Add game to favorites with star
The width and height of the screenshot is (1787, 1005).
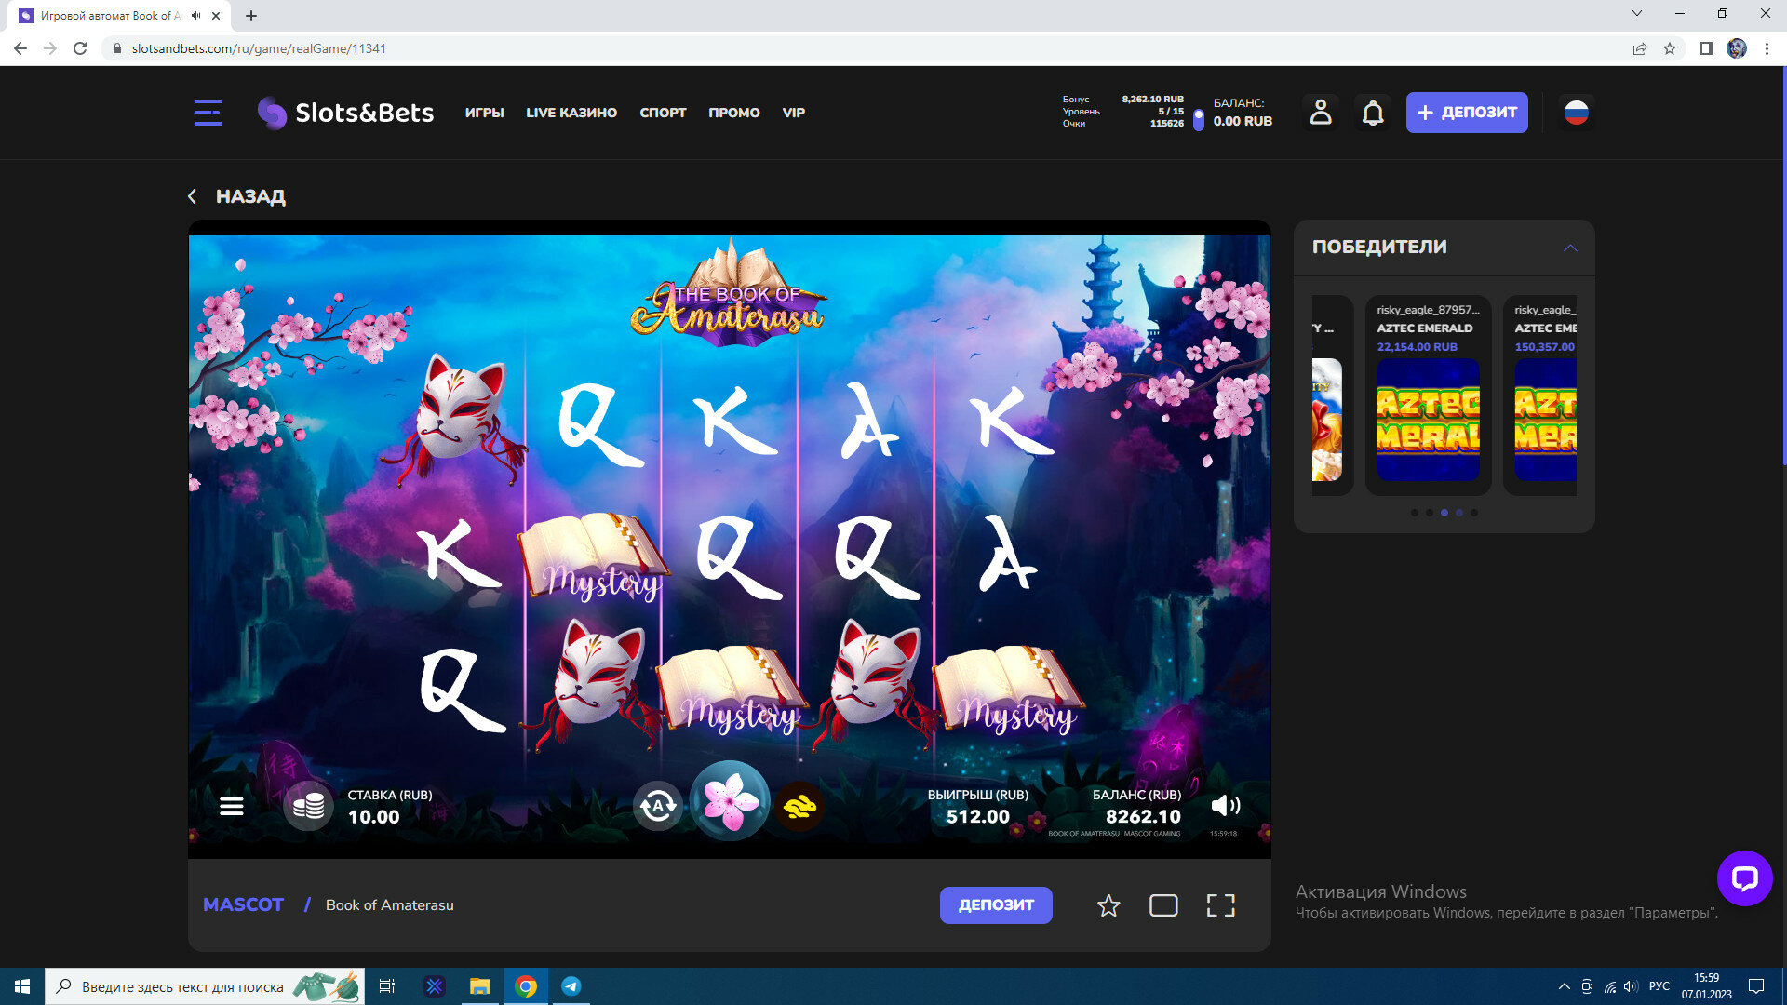tap(1108, 905)
